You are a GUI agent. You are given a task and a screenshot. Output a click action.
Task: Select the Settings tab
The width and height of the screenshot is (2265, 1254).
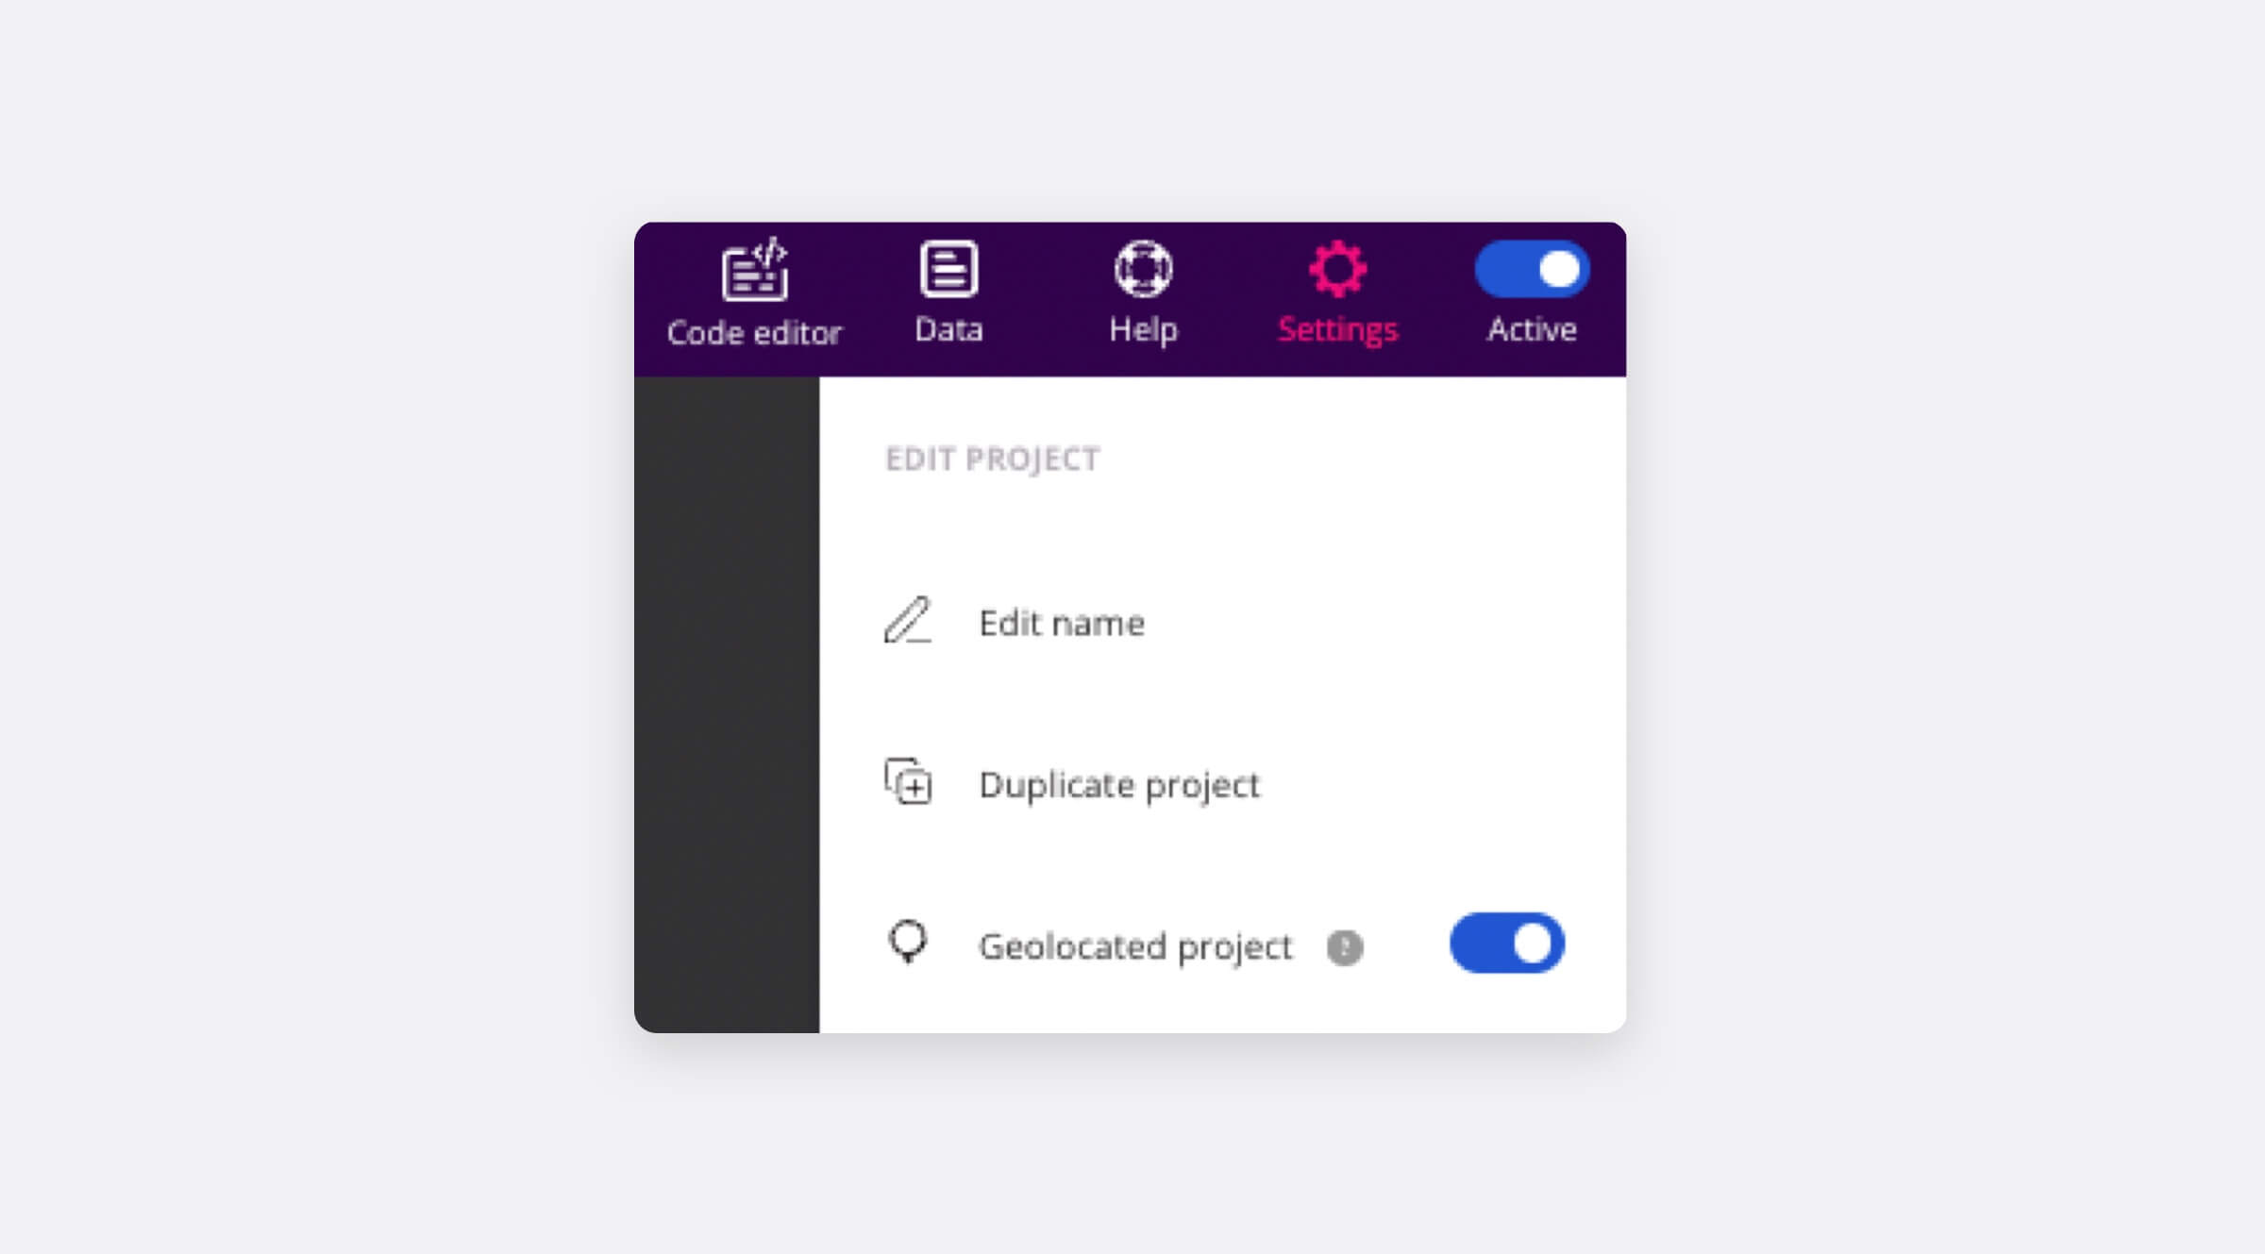(1337, 293)
